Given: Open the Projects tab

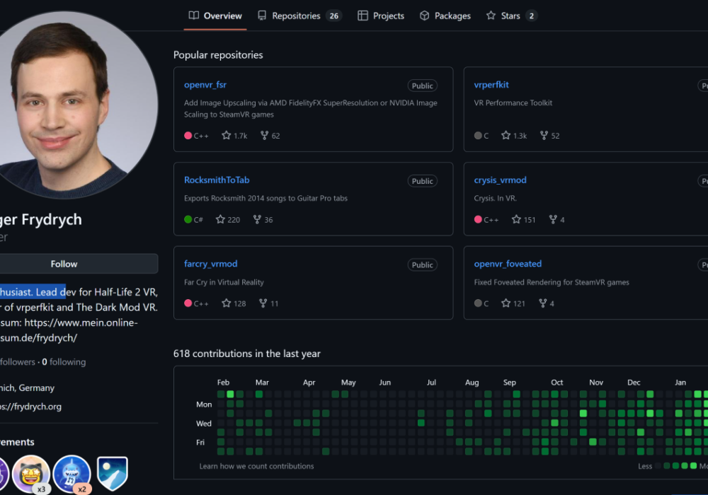Looking at the screenshot, I should coord(381,16).
